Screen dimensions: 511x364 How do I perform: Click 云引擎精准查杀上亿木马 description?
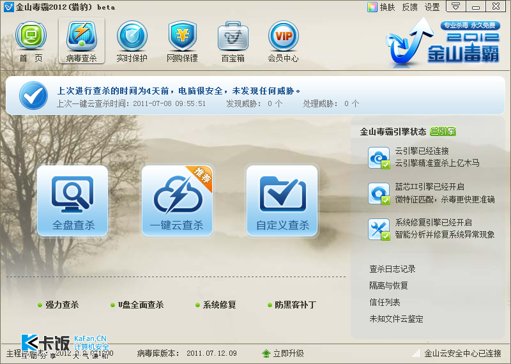pyautogui.click(x=437, y=163)
